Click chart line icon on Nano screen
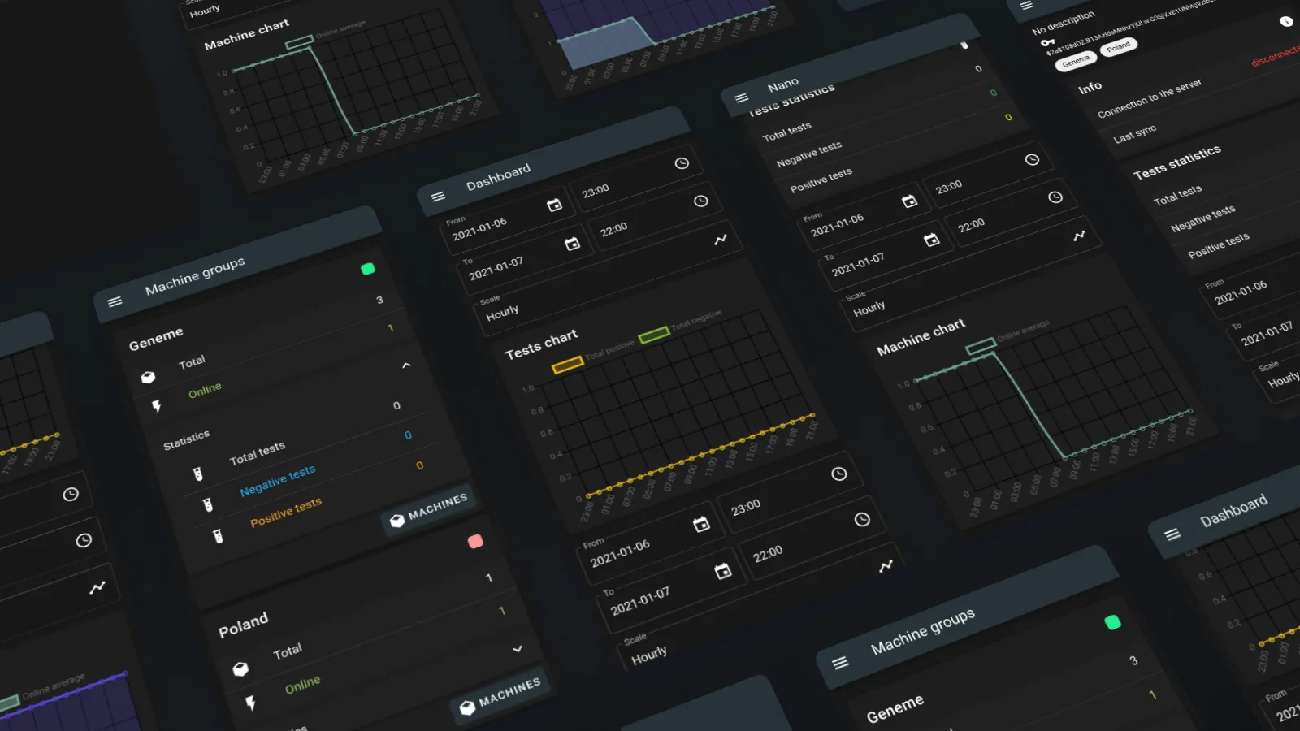Image resolution: width=1300 pixels, height=731 pixels. (x=1079, y=236)
